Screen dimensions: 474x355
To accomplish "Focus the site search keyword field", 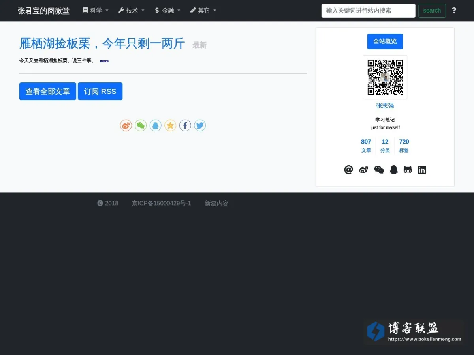I will 368,11.
